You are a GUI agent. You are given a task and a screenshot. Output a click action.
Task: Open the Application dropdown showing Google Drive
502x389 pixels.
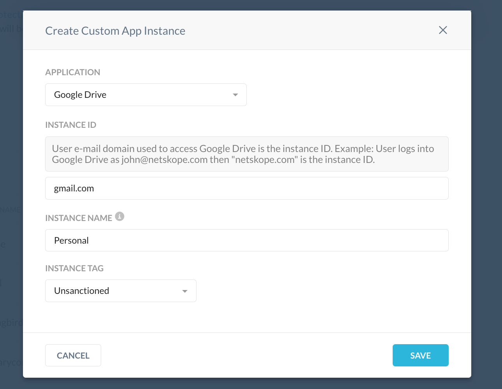point(146,95)
